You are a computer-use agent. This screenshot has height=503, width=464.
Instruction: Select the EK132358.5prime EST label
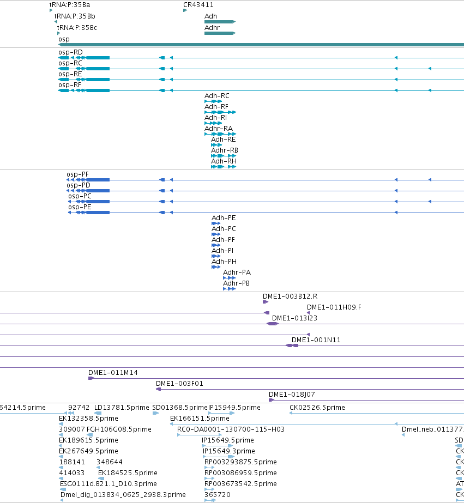point(88,419)
